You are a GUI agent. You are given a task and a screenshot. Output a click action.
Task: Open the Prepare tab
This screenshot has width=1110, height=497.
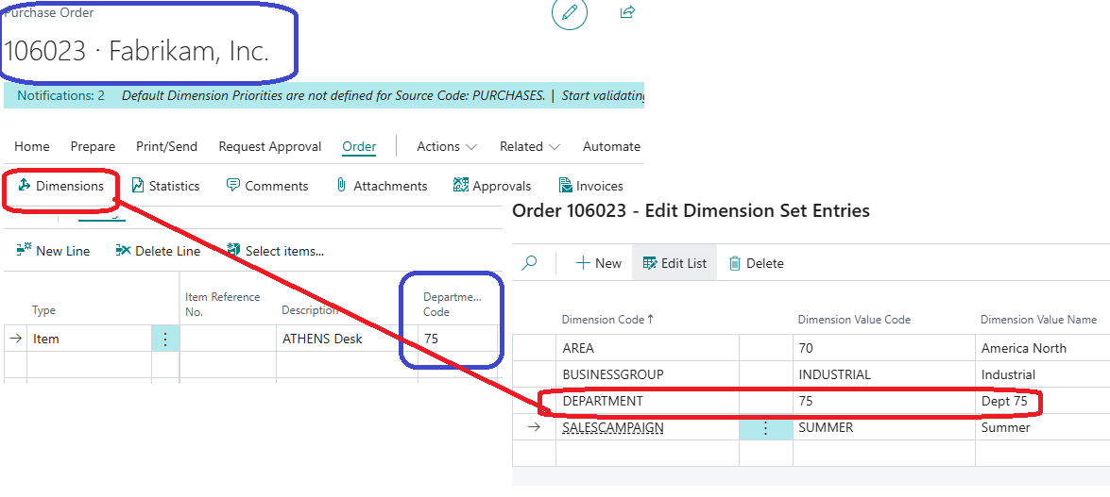93,146
